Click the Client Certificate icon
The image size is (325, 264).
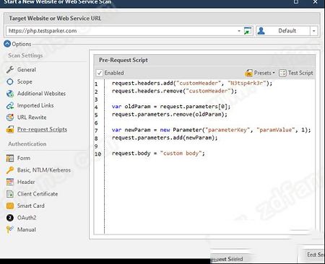10,194
